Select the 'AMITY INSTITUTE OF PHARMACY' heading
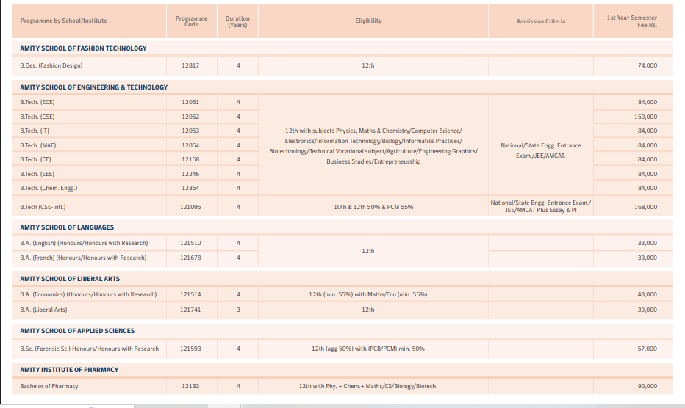This screenshot has width=685, height=408. pos(69,370)
